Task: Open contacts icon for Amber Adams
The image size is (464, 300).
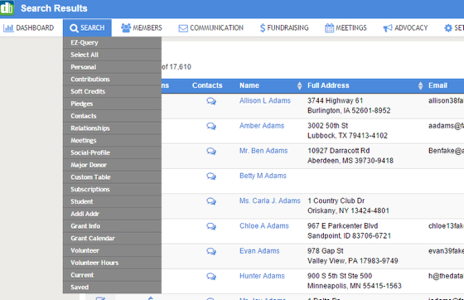Action: 211,127
